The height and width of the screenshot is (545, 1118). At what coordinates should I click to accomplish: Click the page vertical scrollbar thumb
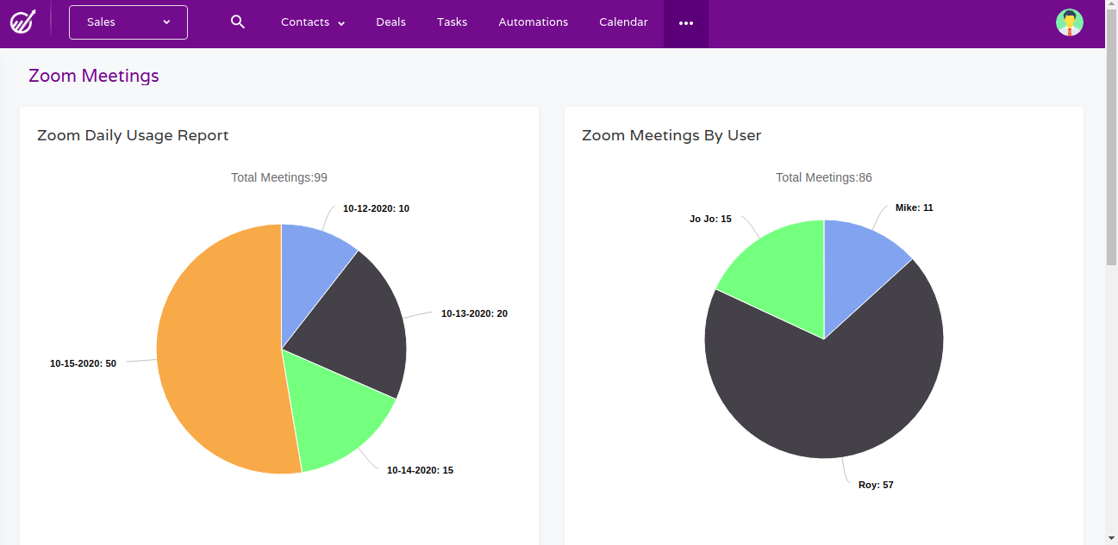(1112, 138)
